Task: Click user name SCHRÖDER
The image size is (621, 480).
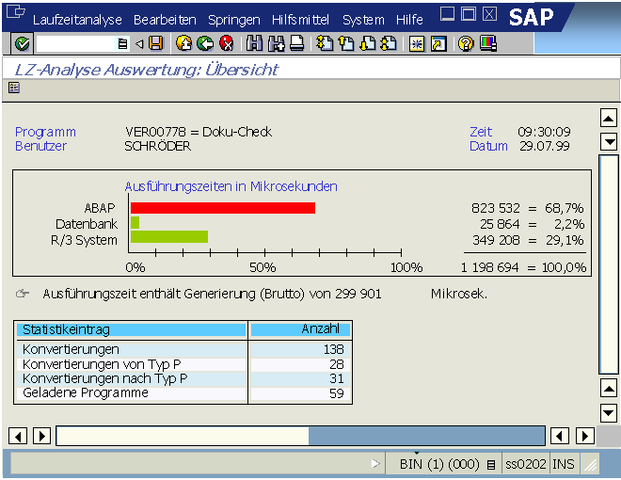Action: [x=158, y=146]
